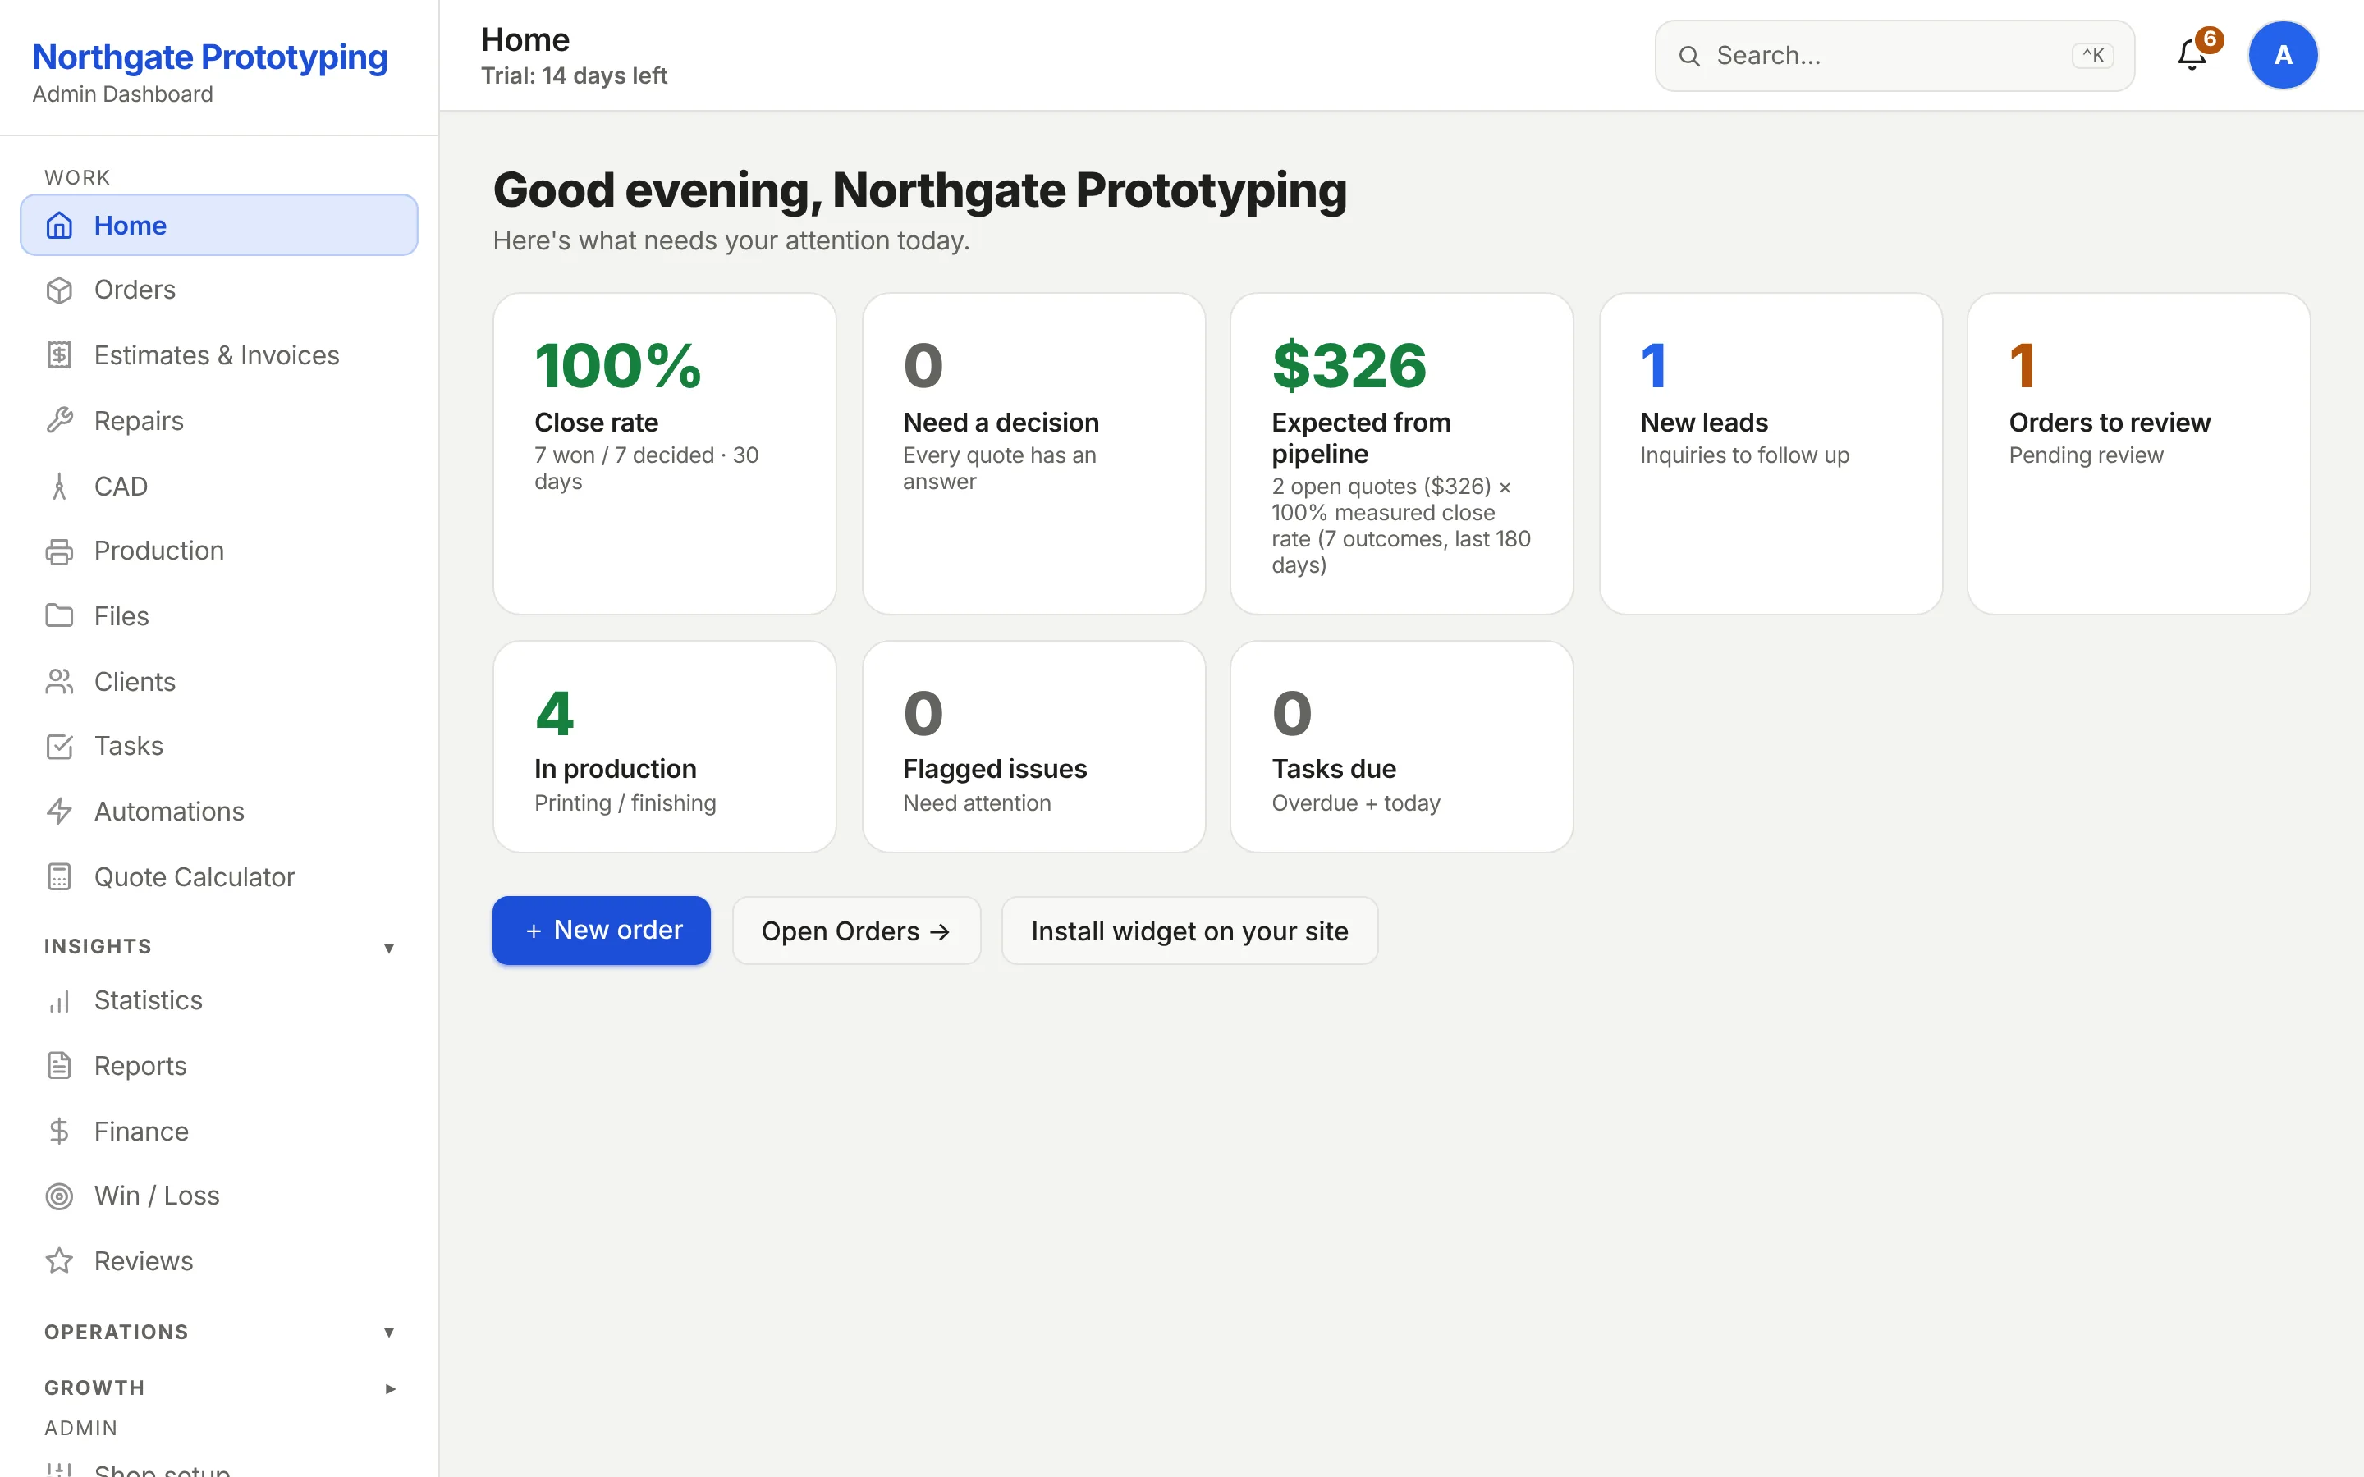This screenshot has width=2364, height=1477.
Task: Open the Orders to review card
Action: (x=2138, y=453)
